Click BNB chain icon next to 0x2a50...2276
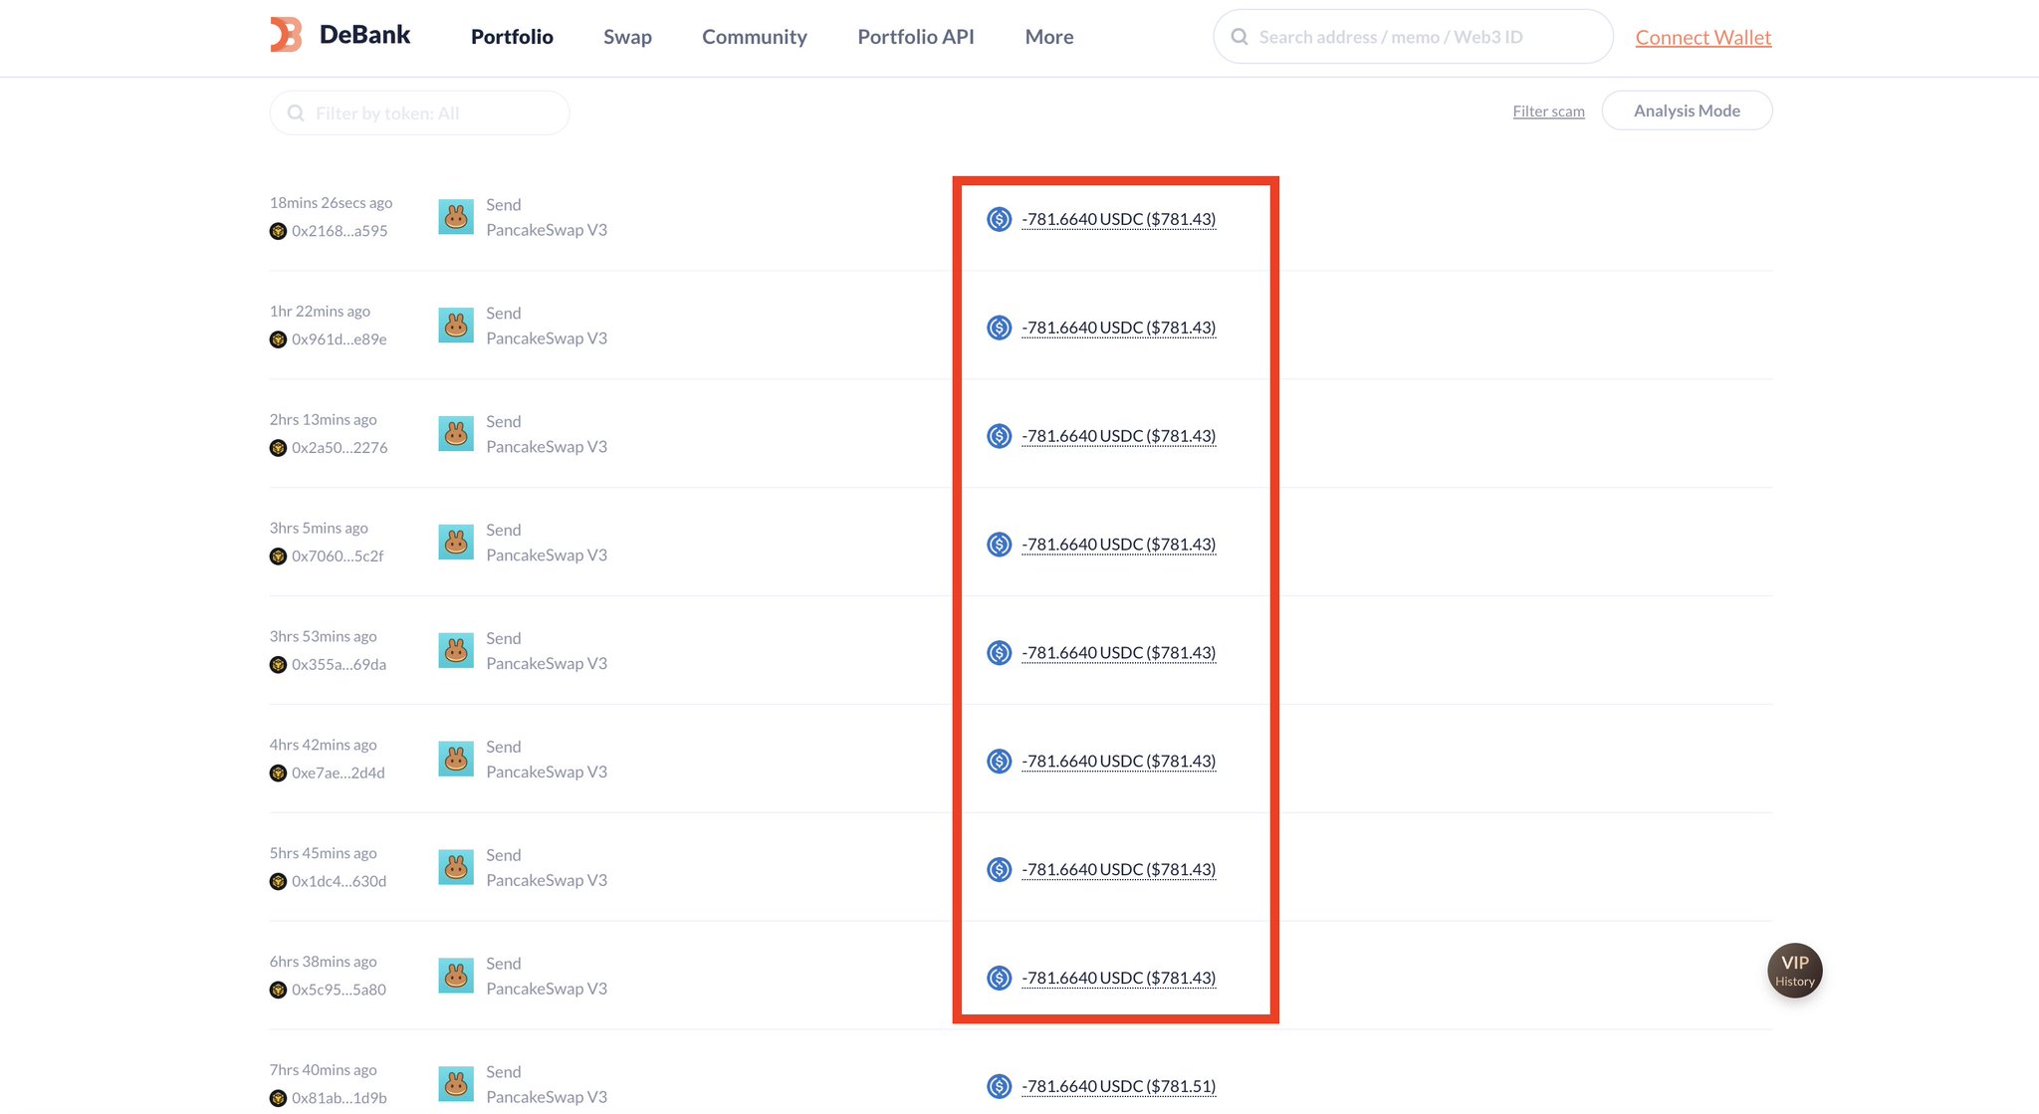Viewport: 2039px width, 1114px height. [278, 448]
